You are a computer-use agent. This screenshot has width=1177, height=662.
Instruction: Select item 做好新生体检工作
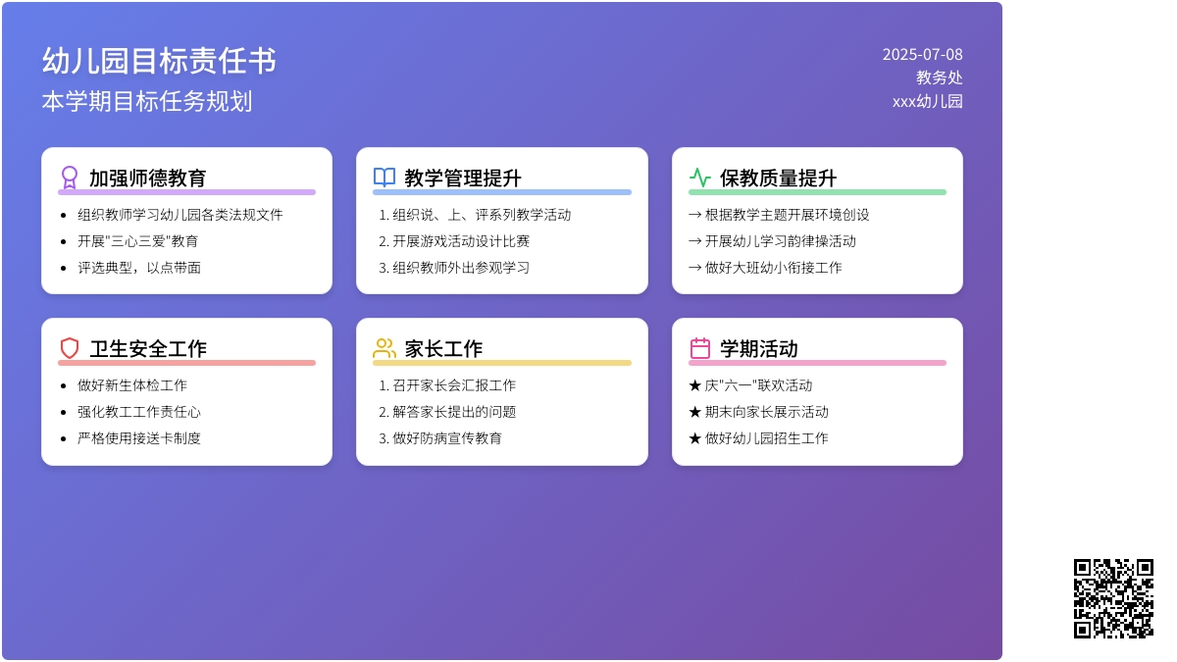(132, 385)
